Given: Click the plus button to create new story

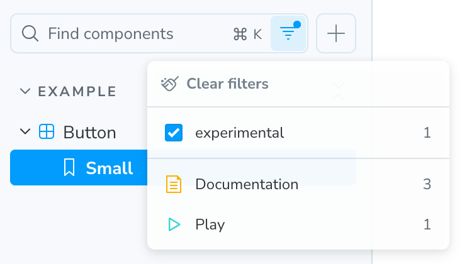Looking at the screenshot, I should click(336, 33).
